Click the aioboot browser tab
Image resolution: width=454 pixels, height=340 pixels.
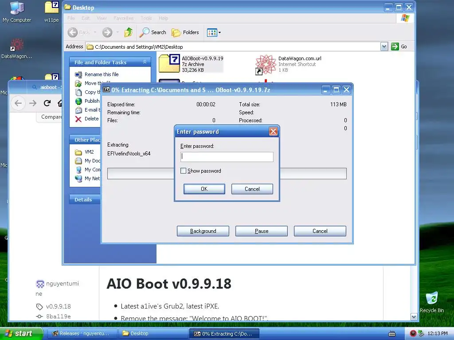(x=46, y=87)
